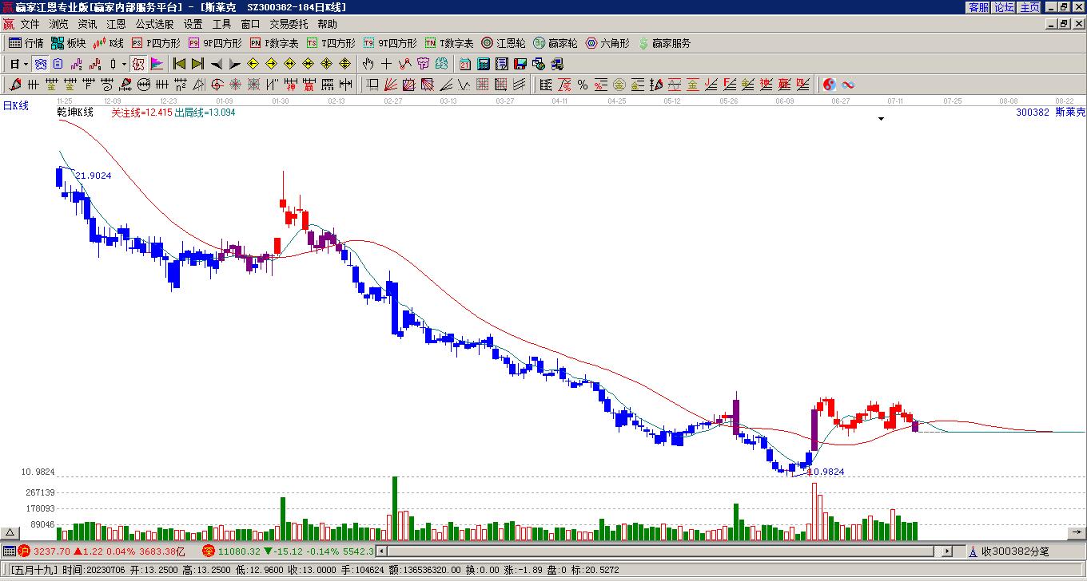Click the 主页 homepage button
This screenshot has height=581, width=1087.
tap(1029, 7)
